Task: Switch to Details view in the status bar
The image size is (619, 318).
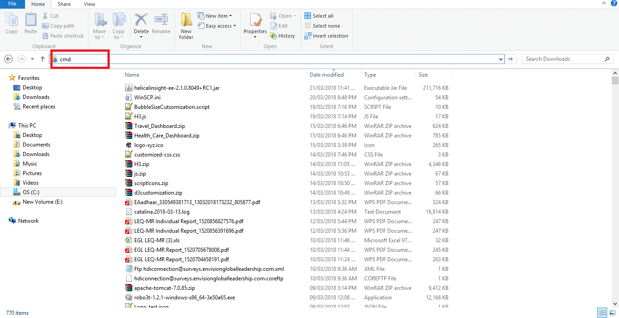Action: pos(602,313)
